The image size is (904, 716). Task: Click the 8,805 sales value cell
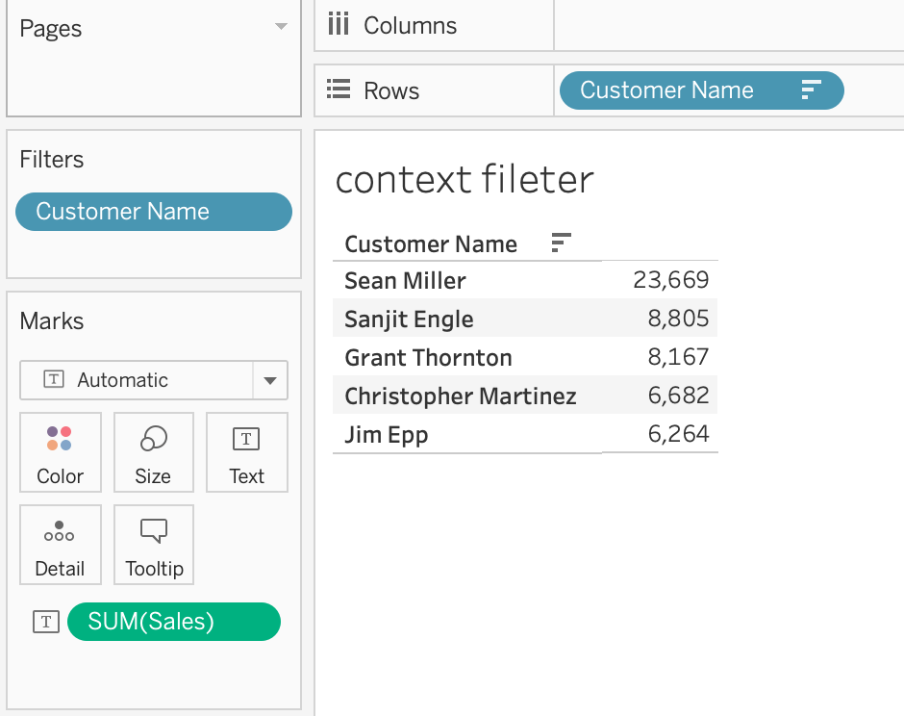click(678, 319)
